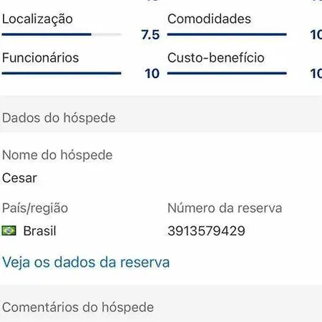Click the reservation number 3913579429
The width and height of the screenshot is (322, 322).
coord(206,231)
